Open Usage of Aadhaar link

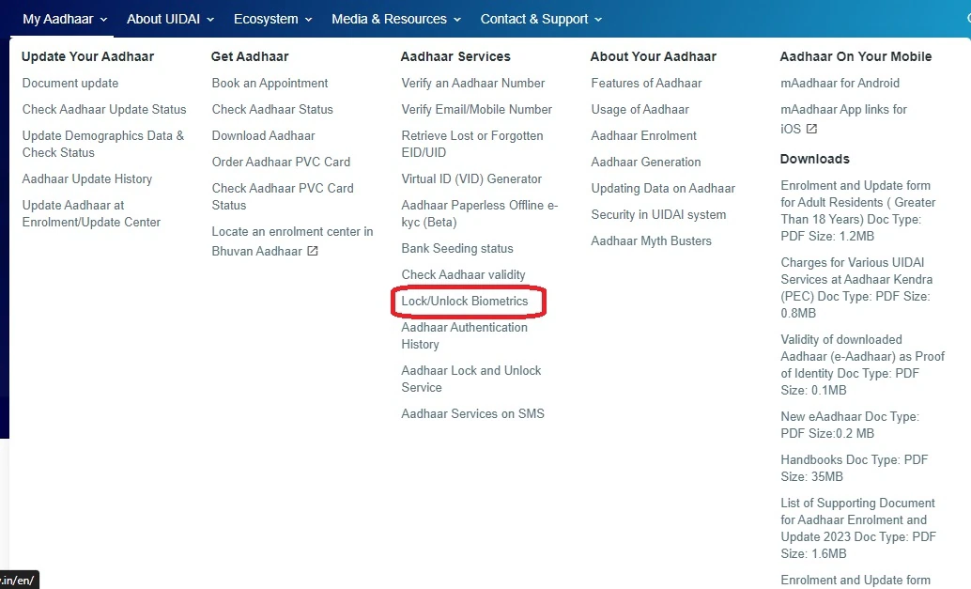click(x=640, y=110)
